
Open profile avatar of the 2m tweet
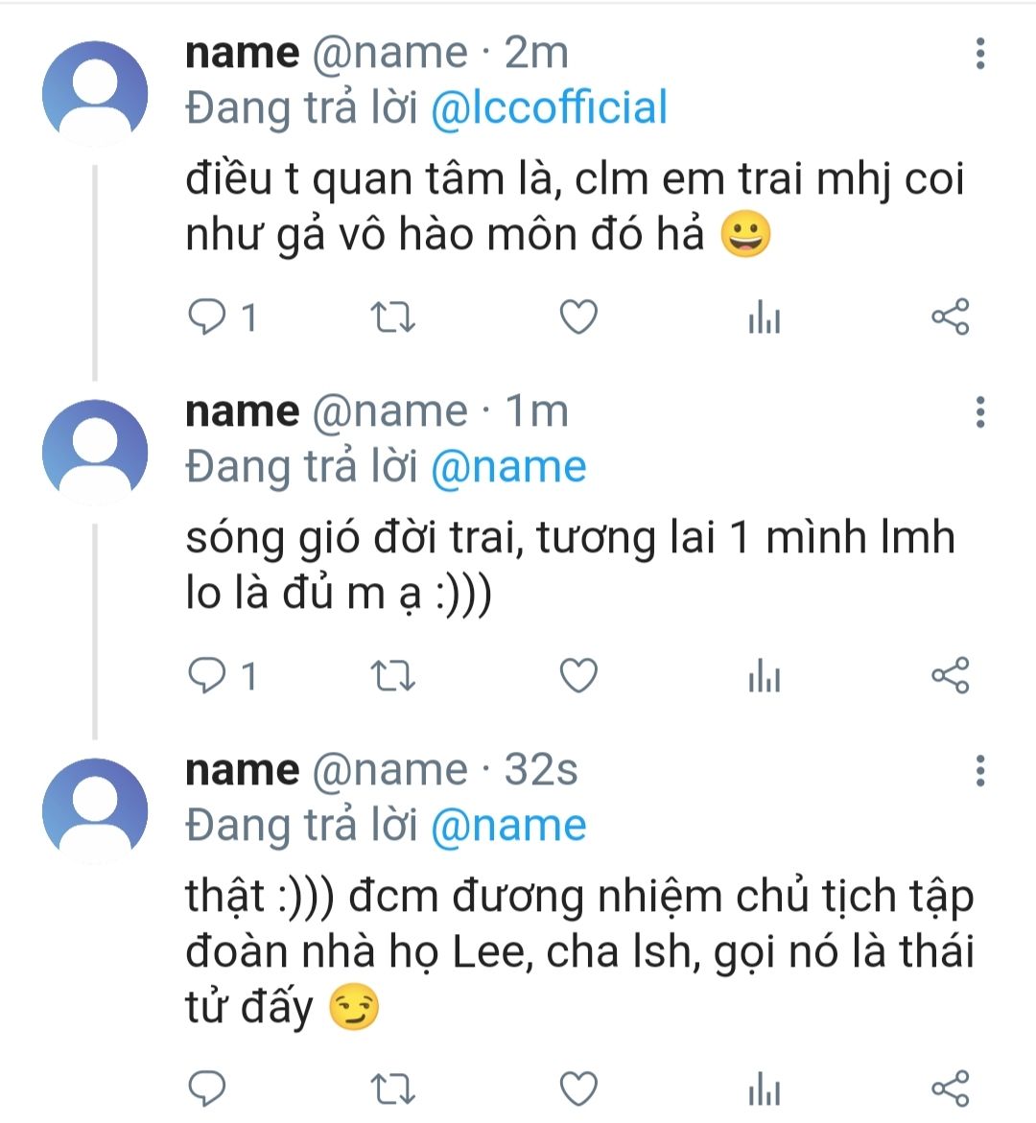[x=95, y=94]
